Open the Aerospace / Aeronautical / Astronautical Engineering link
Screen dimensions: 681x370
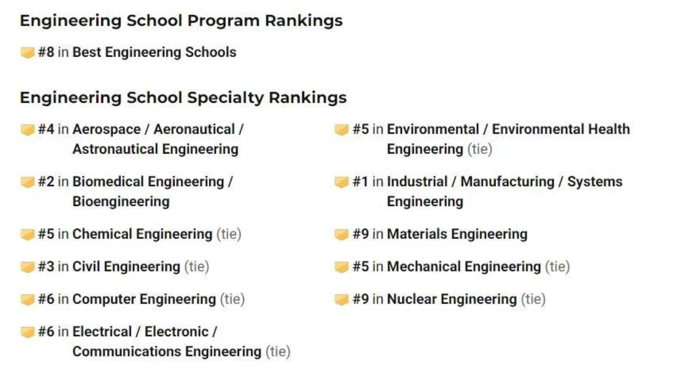pos(157,139)
